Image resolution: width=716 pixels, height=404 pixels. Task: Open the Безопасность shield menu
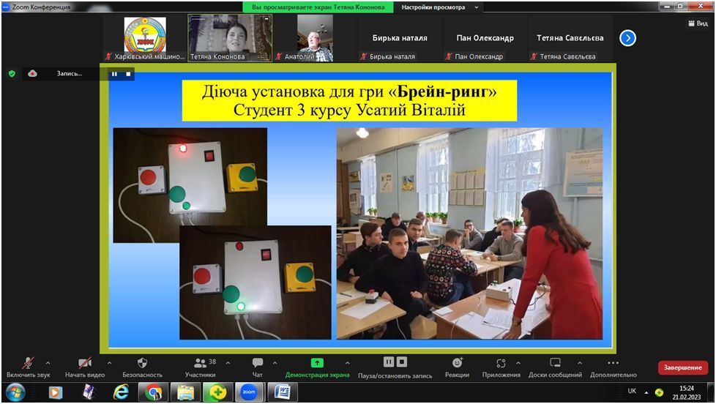(142, 367)
